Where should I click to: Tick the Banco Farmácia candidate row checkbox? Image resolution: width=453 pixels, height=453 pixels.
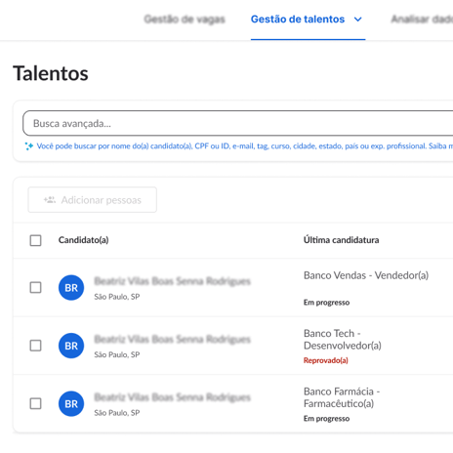point(35,403)
